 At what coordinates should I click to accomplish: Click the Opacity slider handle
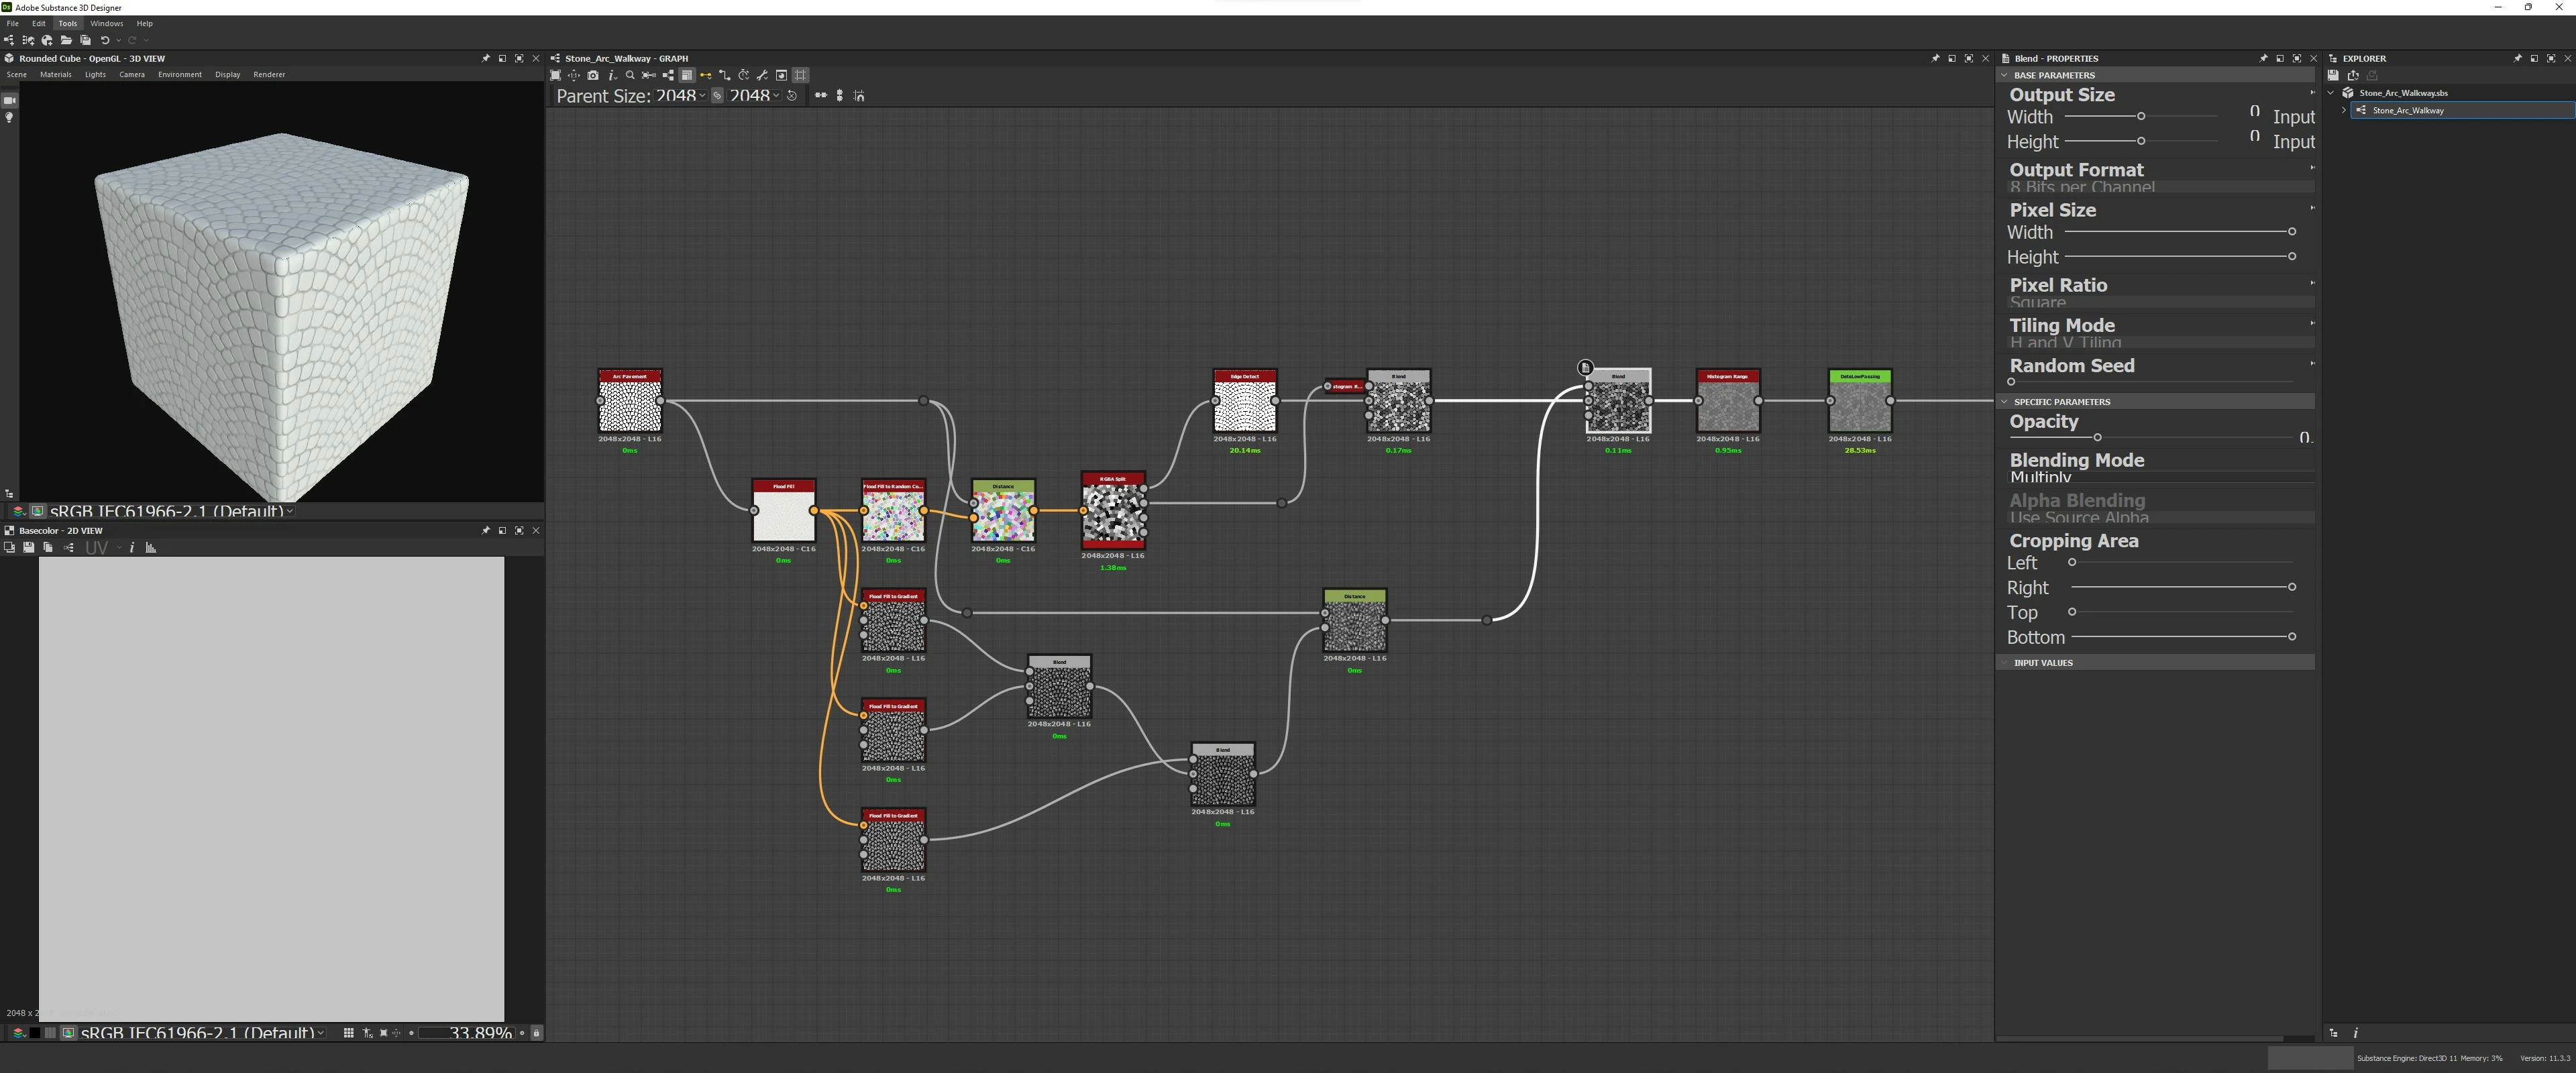(x=2097, y=437)
